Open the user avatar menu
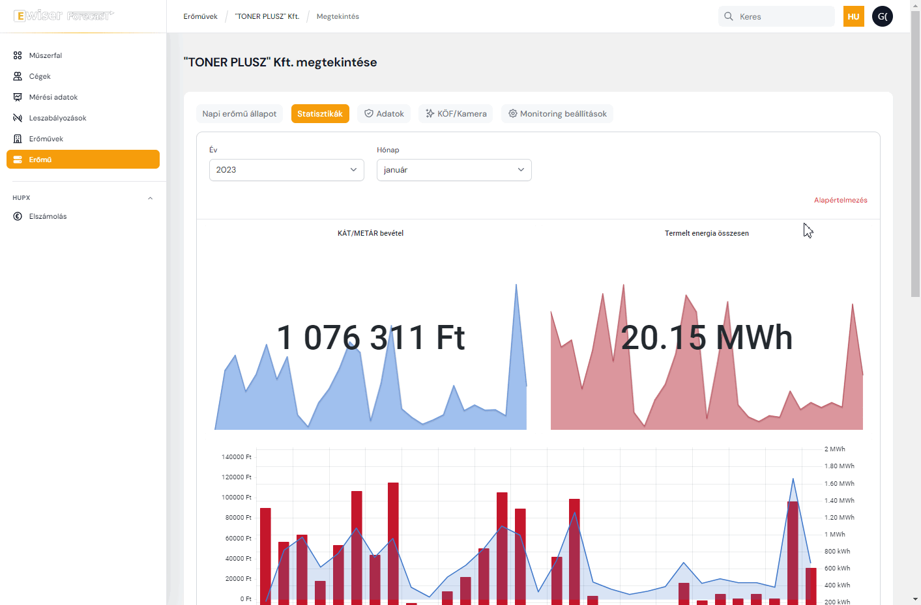Viewport: 921px width, 605px height. pos(882,16)
